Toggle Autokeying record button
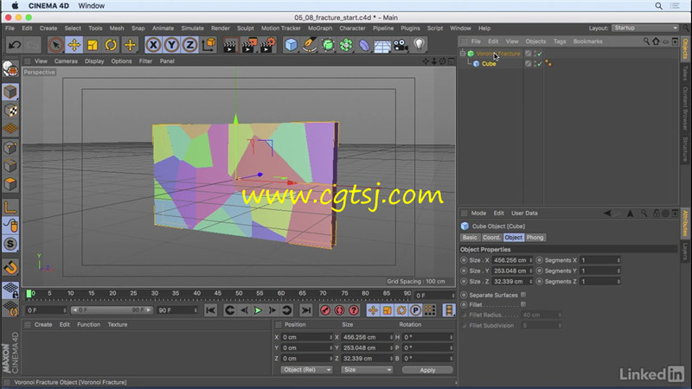 (339, 310)
